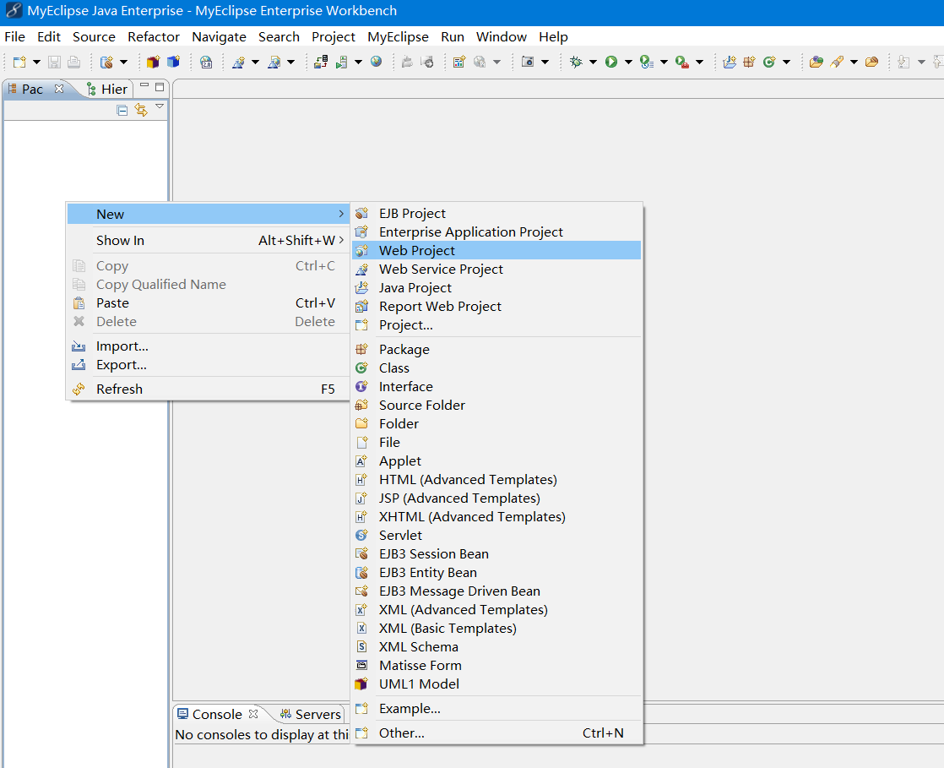Select JSP (Advanced Templates) entry
Image resolution: width=944 pixels, height=768 pixels.
tap(496, 498)
